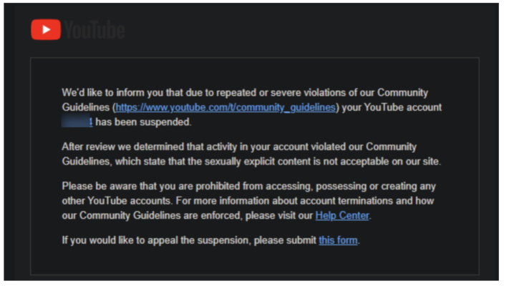This screenshot has width=509, height=286.
Task: Click the "After review we determined" paragraph
Action: click(x=251, y=154)
